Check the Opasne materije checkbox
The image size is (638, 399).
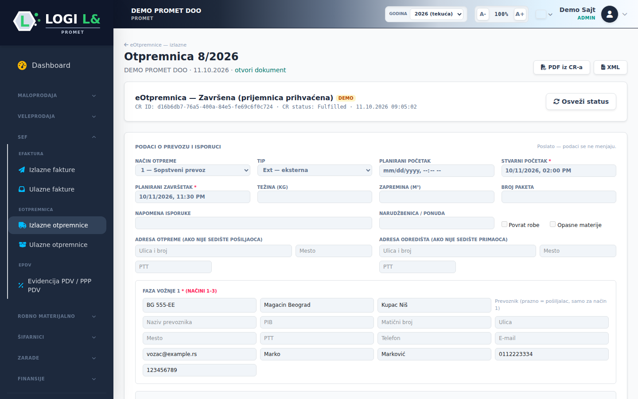(553, 224)
